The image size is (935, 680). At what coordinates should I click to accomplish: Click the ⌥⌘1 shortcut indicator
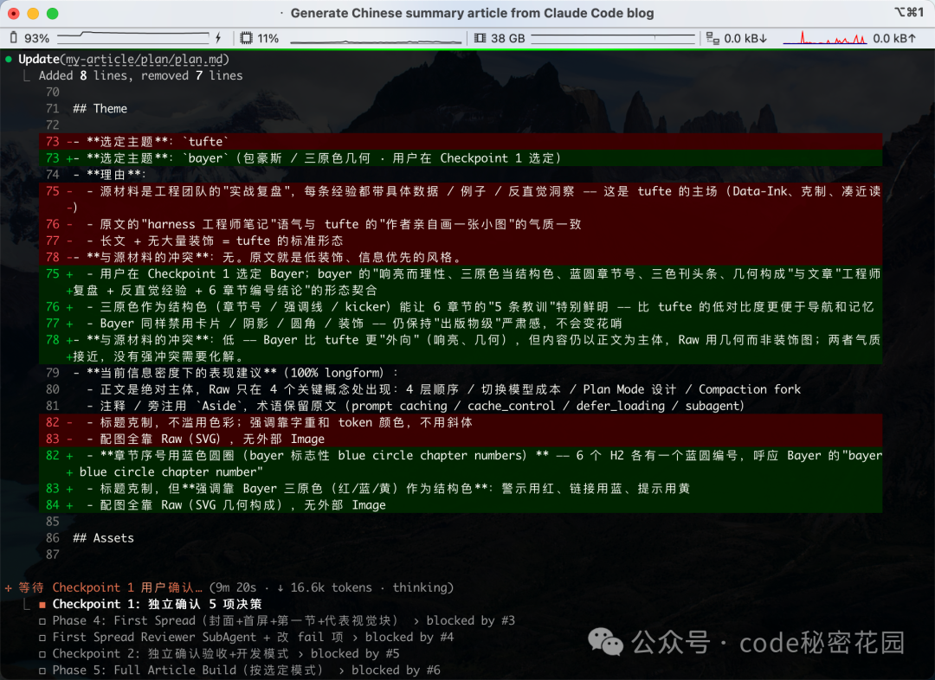pyautogui.click(x=909, y=12)
